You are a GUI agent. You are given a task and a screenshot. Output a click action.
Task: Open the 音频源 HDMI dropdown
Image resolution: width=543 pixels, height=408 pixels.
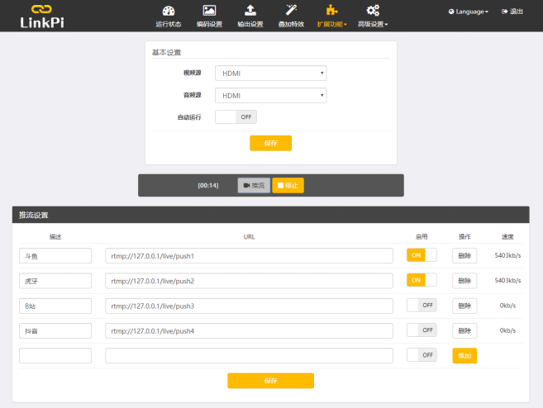[271, 95]
